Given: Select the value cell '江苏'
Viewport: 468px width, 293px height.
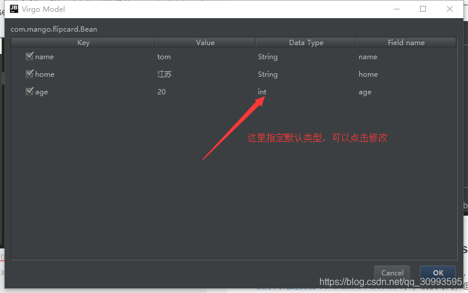Looking at the screenshot, I should (x=164, y=74).
